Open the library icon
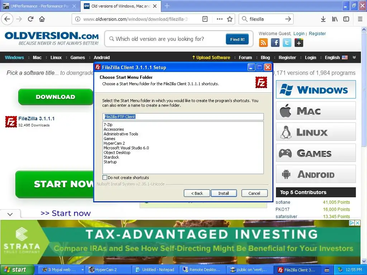Screen dimensions: 367x275 pyautogui.click(x=335, y=19)
